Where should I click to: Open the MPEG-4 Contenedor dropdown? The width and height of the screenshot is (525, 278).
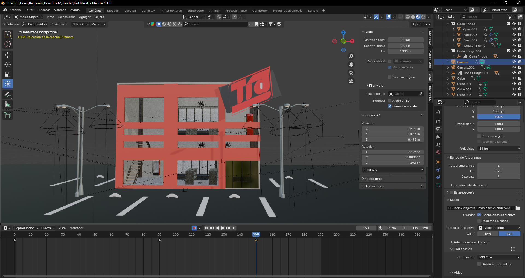[x=499, y=257]
